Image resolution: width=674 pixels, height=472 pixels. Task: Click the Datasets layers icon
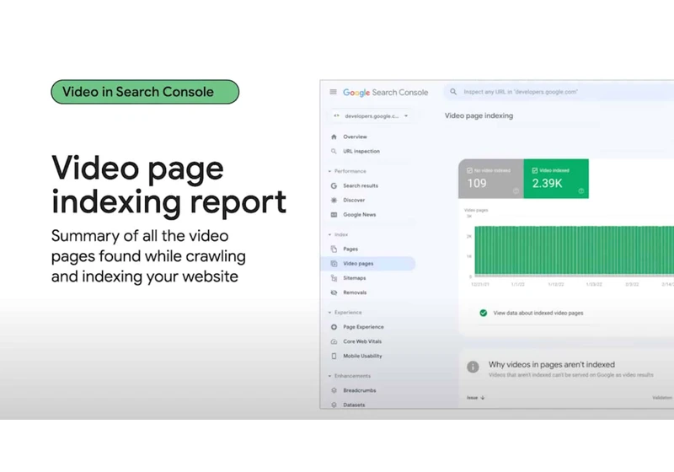pos(334,405)
